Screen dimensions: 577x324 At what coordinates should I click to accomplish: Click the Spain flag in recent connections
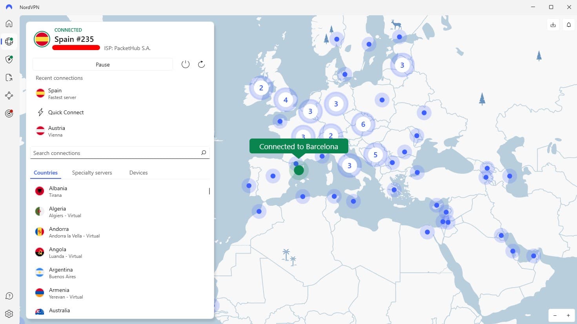[40, 93]
